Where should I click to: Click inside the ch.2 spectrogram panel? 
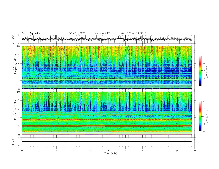107,113
